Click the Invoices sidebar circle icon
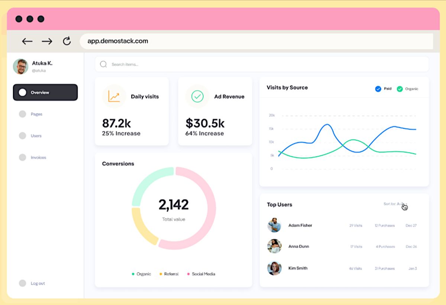The width and height of the screenshot is (446, 305). point(22,157)
